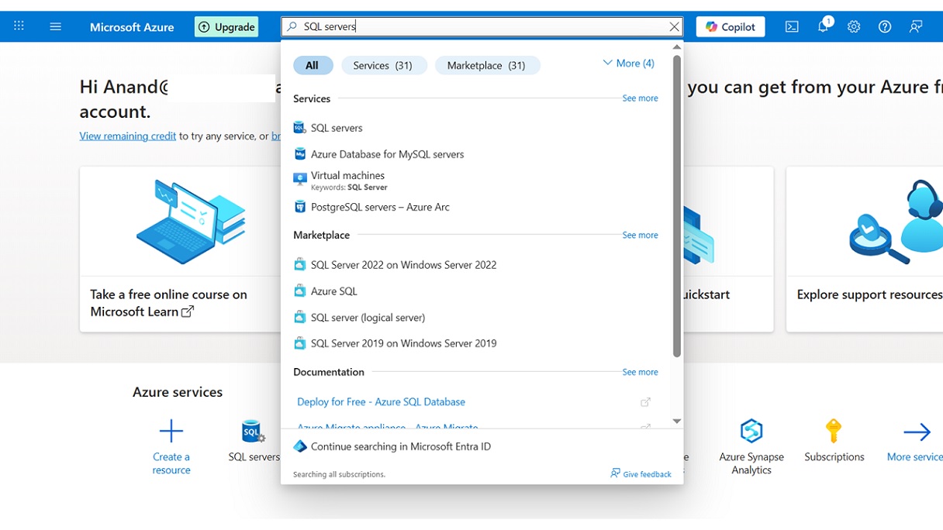Open the Settings gear in header
Viewport: 943px width, 530px height.
coord(854,26)
